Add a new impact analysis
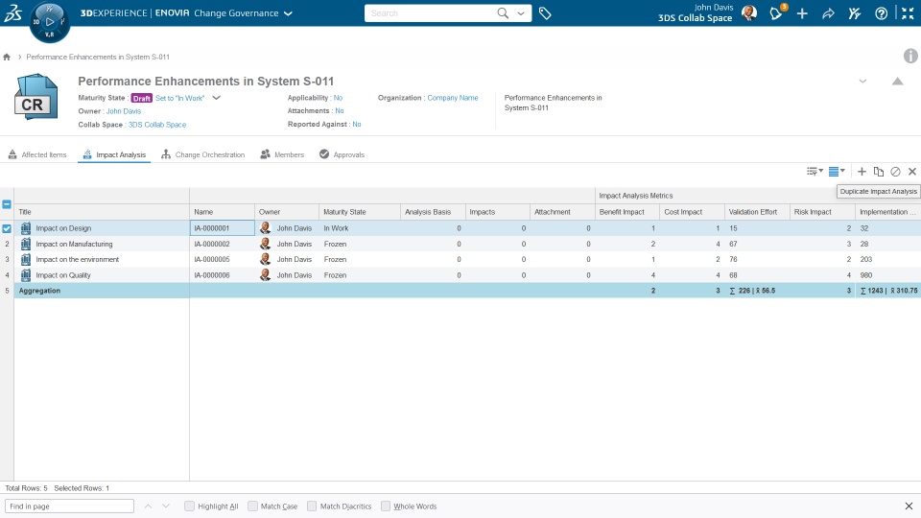The height and width of the screenshot is (518, 921). point(862,172)
